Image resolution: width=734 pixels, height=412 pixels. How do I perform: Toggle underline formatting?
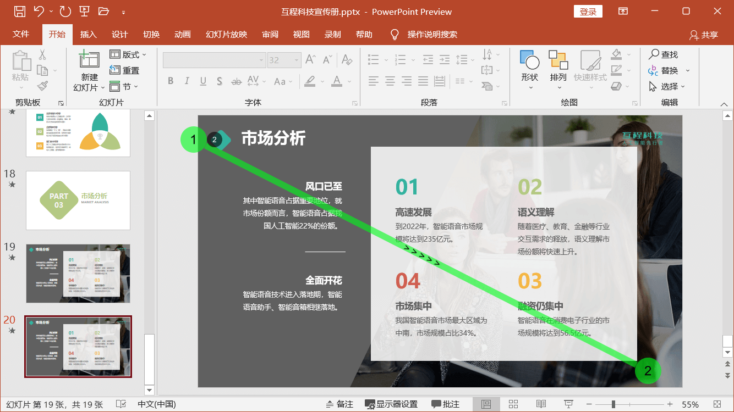pyautogui.click(x=203, y=81)
